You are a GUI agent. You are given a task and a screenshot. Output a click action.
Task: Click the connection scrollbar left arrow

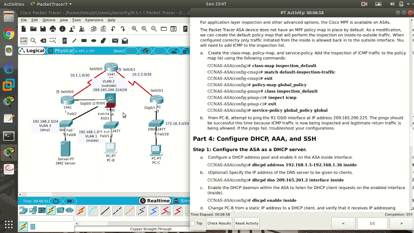77,223
